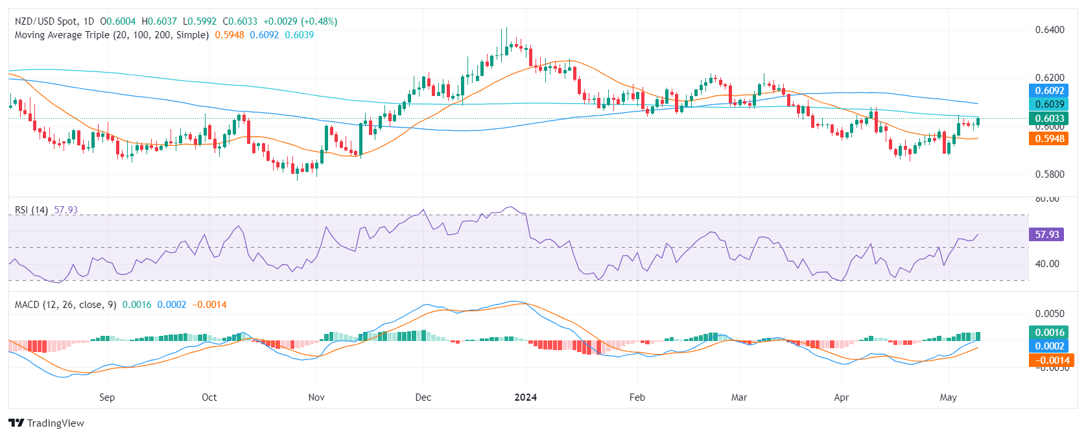Click the 2024 label on time axis

tap(525, 397)
